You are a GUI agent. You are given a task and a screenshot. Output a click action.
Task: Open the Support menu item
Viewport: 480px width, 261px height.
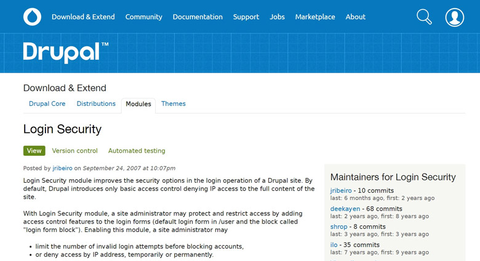(x=246, y=17)
